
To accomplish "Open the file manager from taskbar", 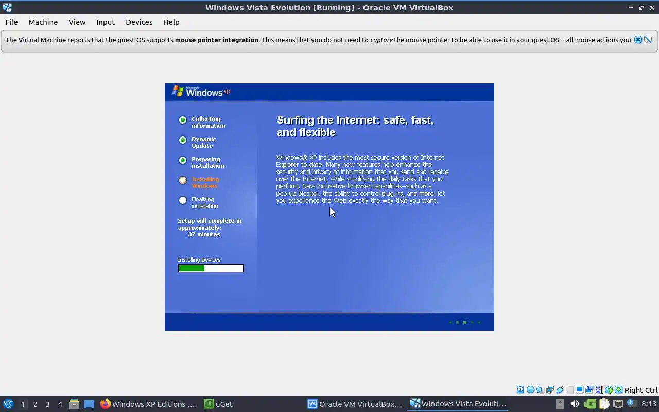I will tap(74, 404).
